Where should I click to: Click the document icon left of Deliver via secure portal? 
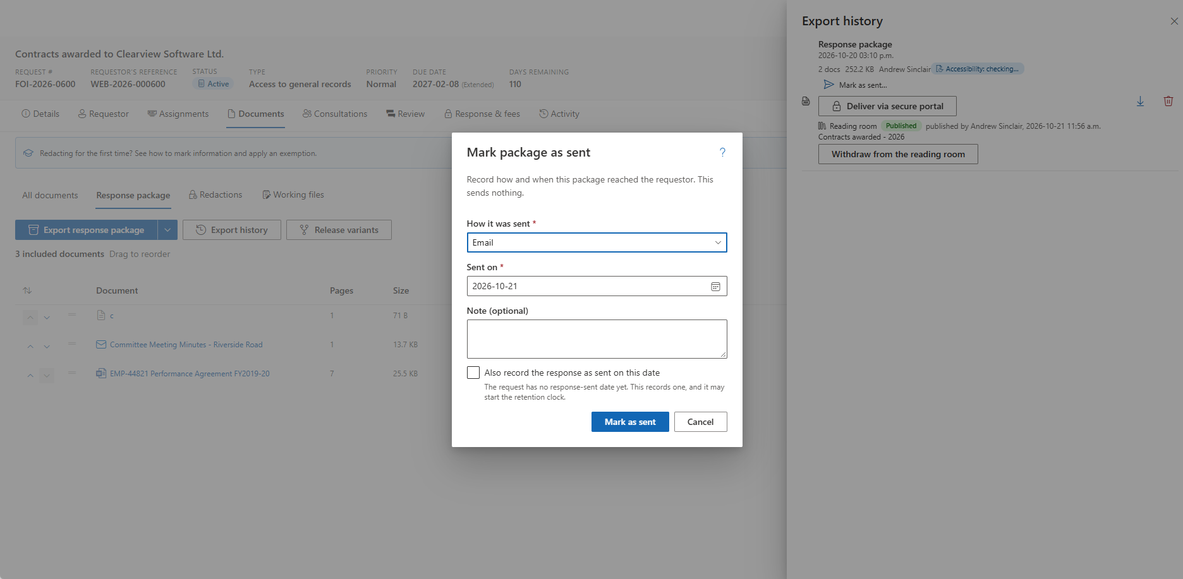click(x=806, y=101)
